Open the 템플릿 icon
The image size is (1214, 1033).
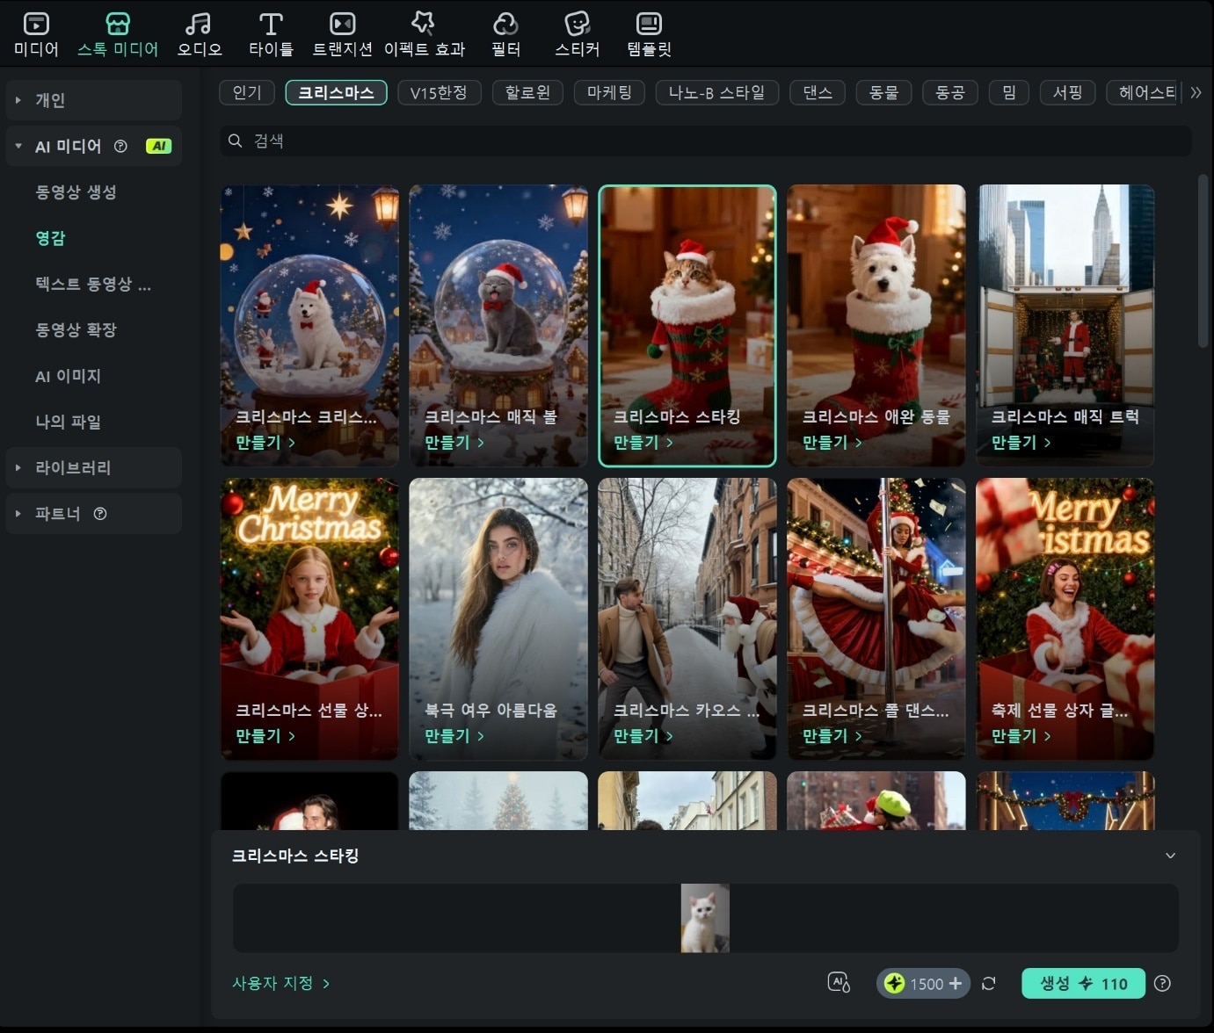click(x=649, y=25)
